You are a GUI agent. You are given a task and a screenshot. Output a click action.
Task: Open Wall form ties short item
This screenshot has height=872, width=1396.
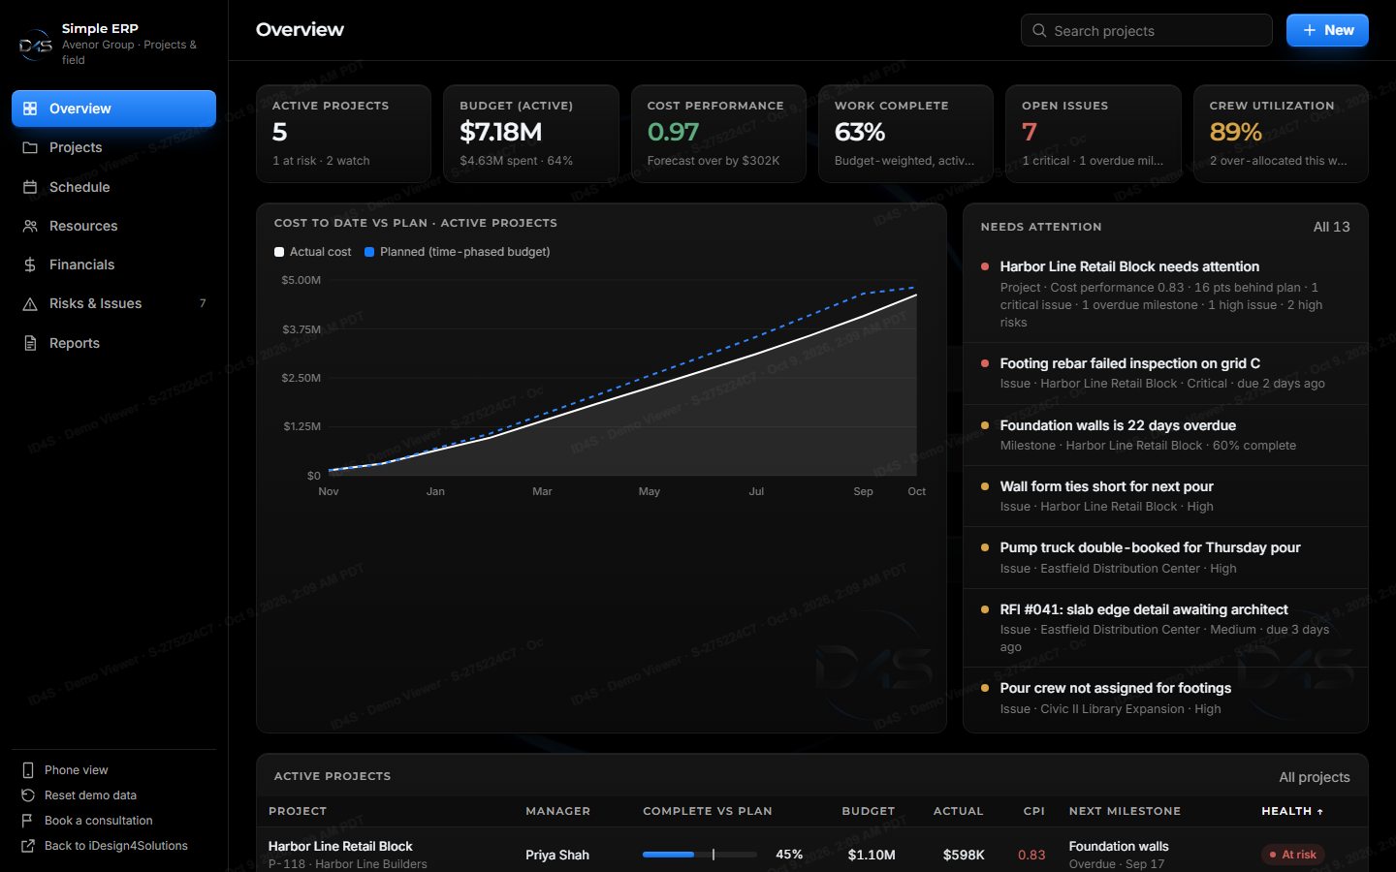pyautogui.click(x=1165, y=496)
